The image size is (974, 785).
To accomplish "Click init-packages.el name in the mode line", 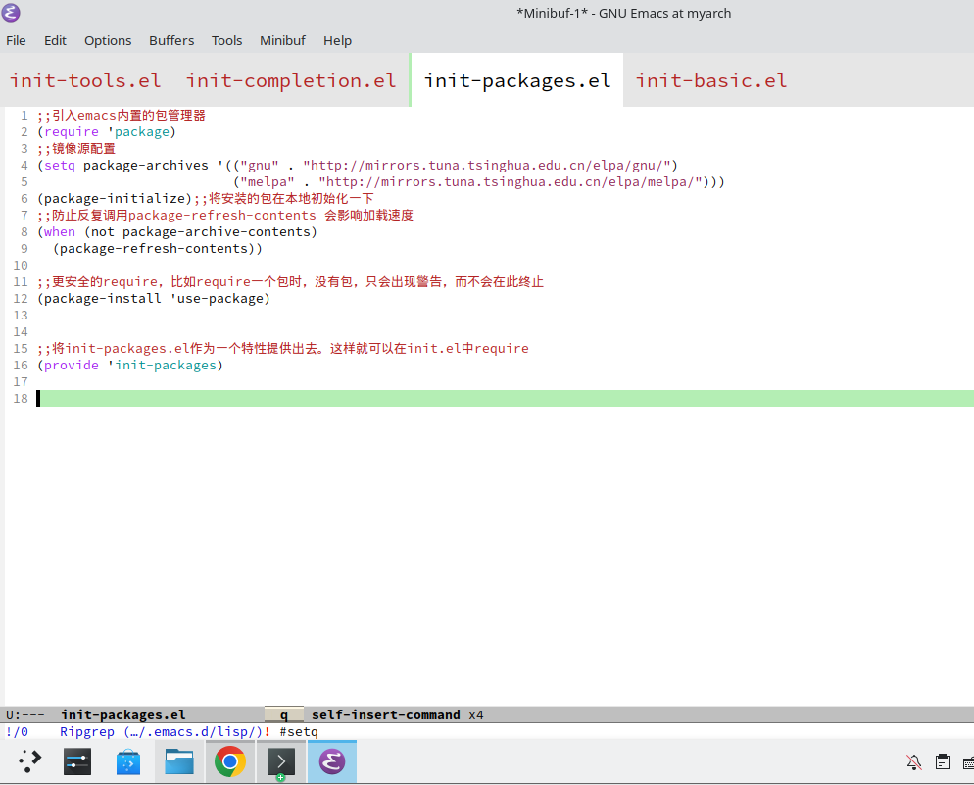I will click(122, 714).
